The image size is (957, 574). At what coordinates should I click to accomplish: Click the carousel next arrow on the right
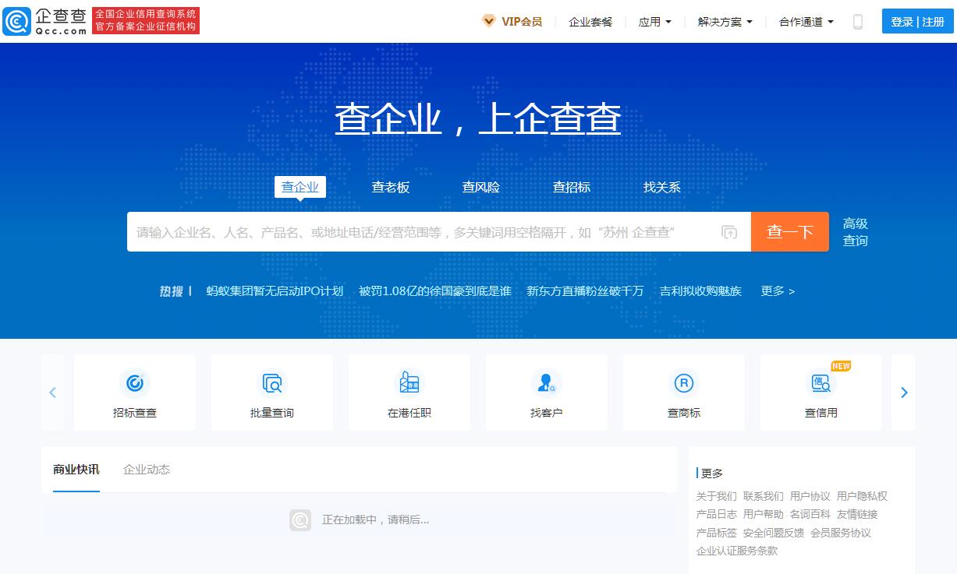(x=904, y=393)
